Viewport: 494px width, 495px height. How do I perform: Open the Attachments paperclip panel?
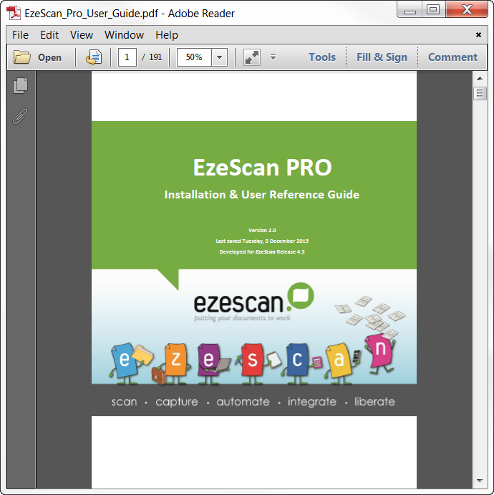21,116
